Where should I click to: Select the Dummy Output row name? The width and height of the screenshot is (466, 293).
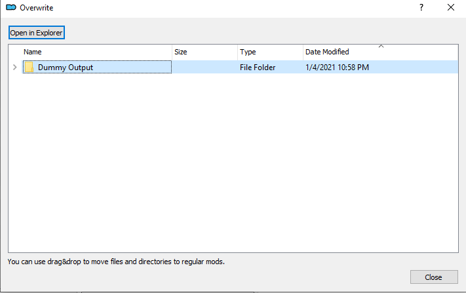coord(66,68)
